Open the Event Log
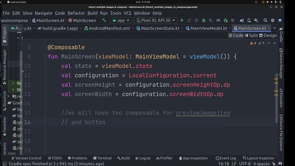The image size is (295, 166). point(226,158)
